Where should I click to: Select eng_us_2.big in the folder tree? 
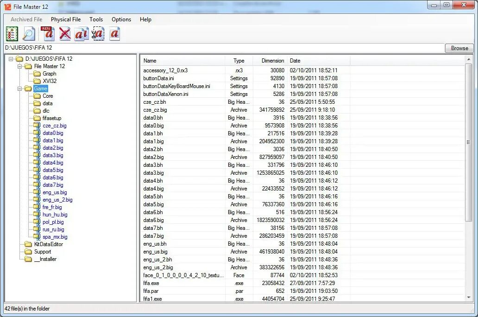[x=57, y=200]
